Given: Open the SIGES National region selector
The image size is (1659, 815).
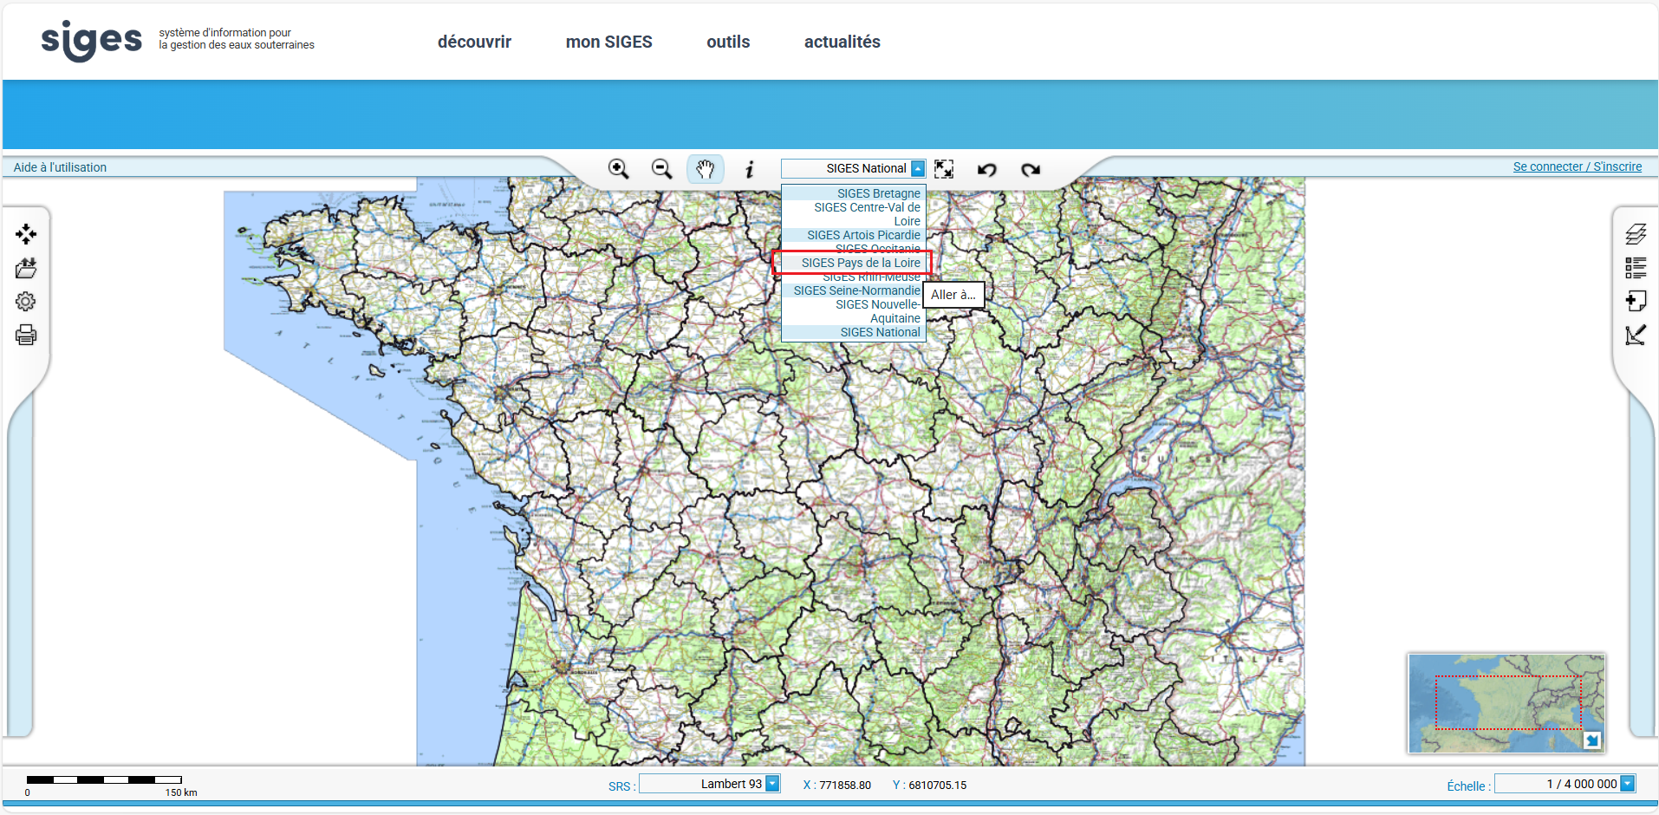Looking at the screenshot, I should click(917, 168).
